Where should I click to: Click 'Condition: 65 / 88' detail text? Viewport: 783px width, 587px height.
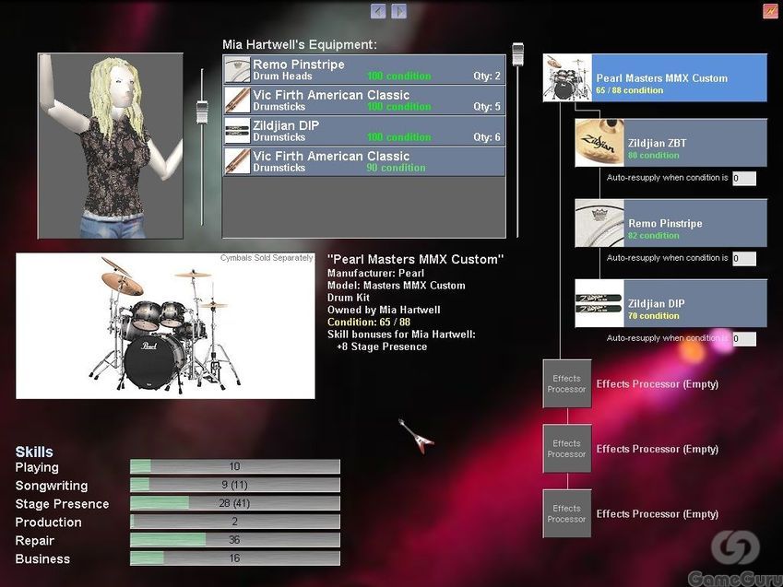[x=369, y=322]
